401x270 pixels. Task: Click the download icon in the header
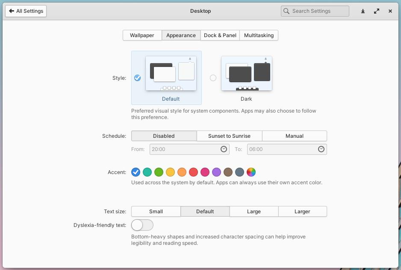point(363,11)
